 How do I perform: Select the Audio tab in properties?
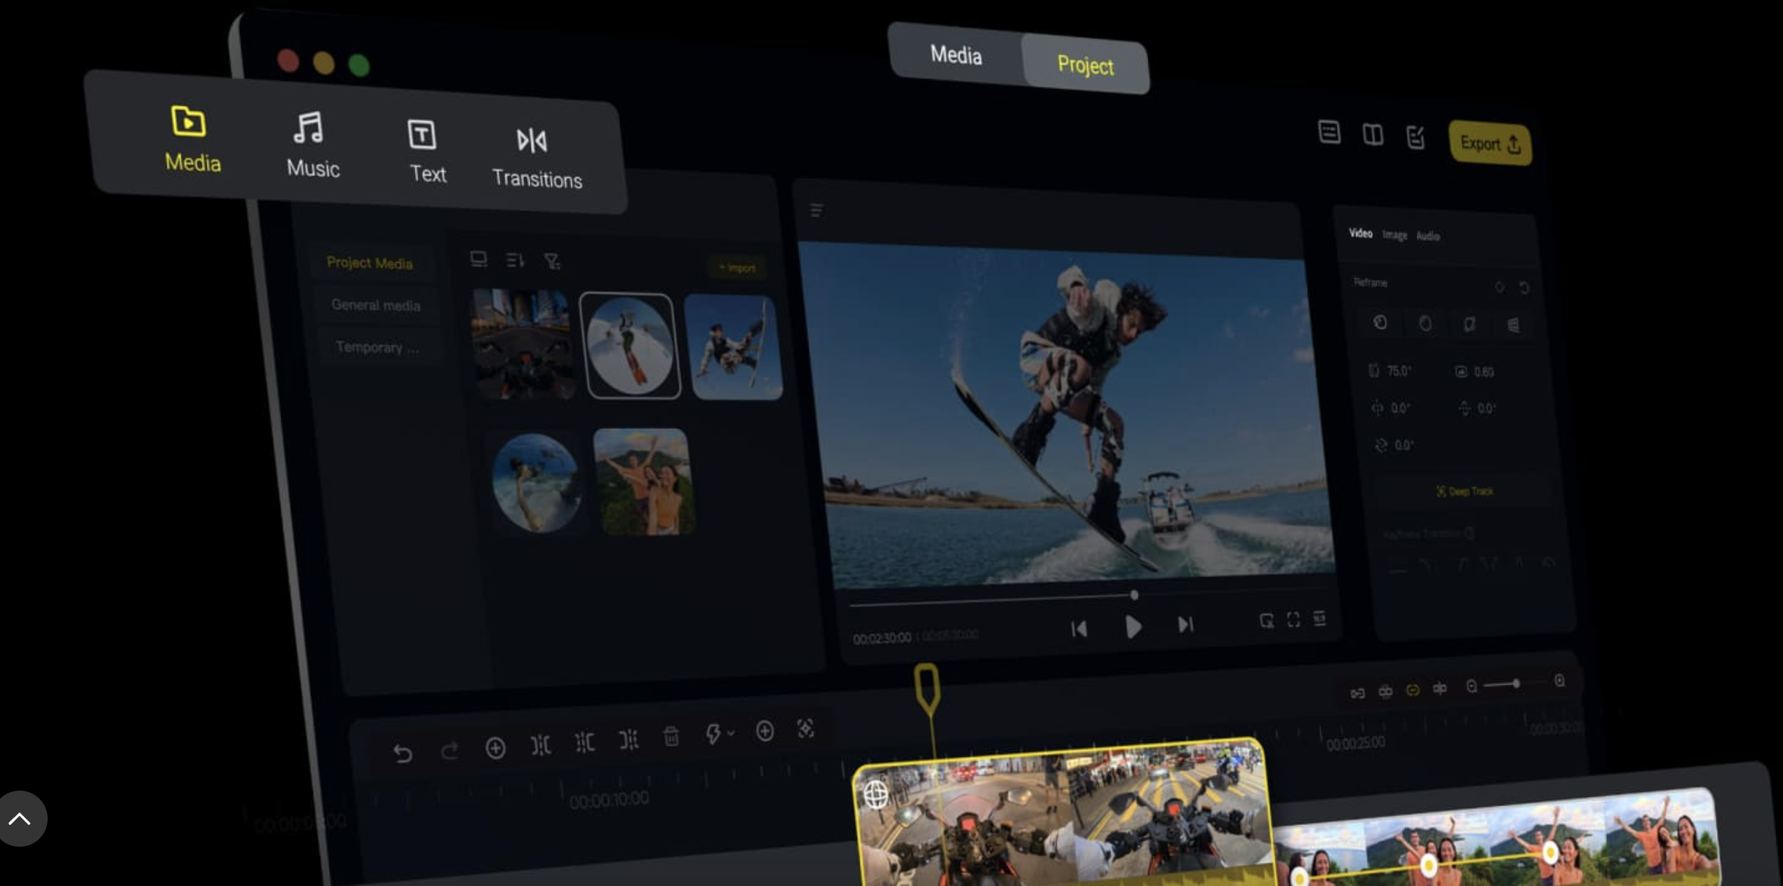click(x=1427, y=236)
